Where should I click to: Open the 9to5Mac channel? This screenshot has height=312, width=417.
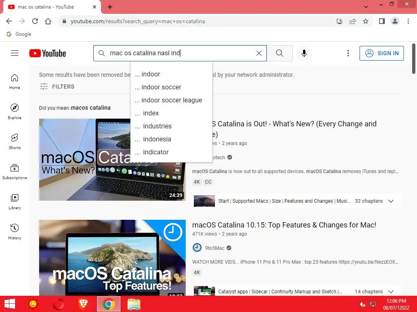click(x=215, y=248)
